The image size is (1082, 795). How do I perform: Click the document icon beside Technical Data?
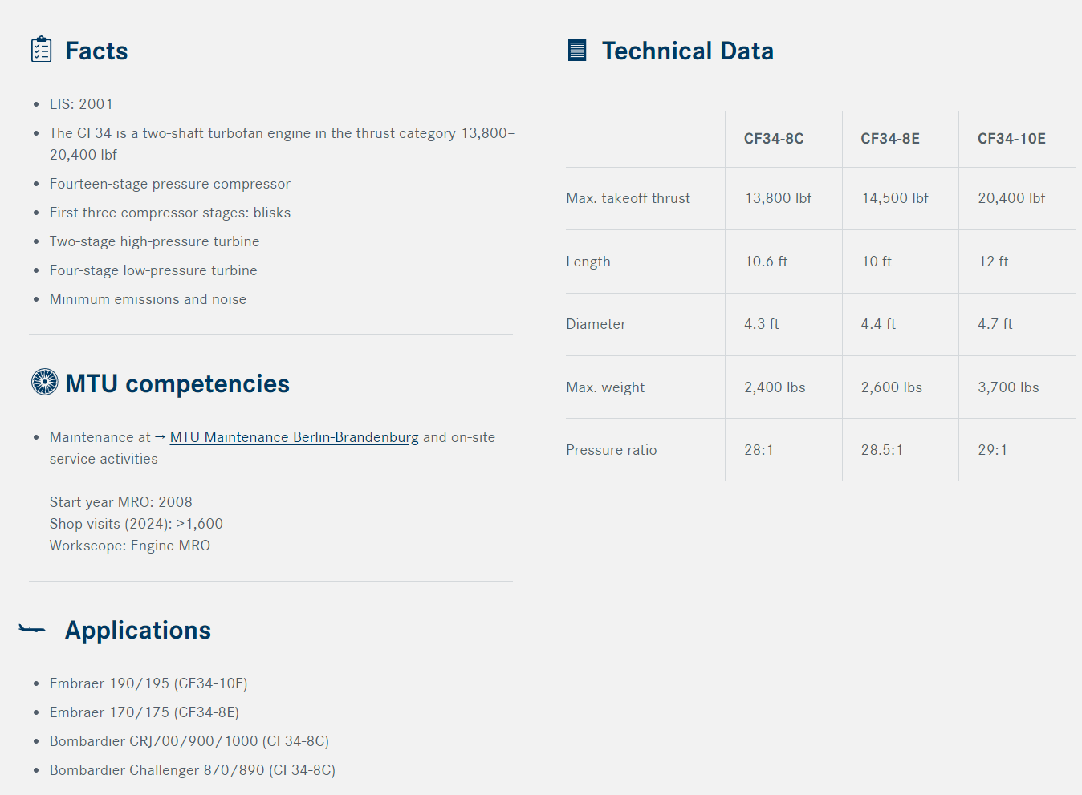577,50
